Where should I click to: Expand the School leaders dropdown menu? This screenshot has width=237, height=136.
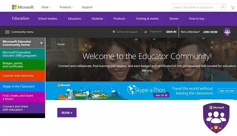point(49,19)
